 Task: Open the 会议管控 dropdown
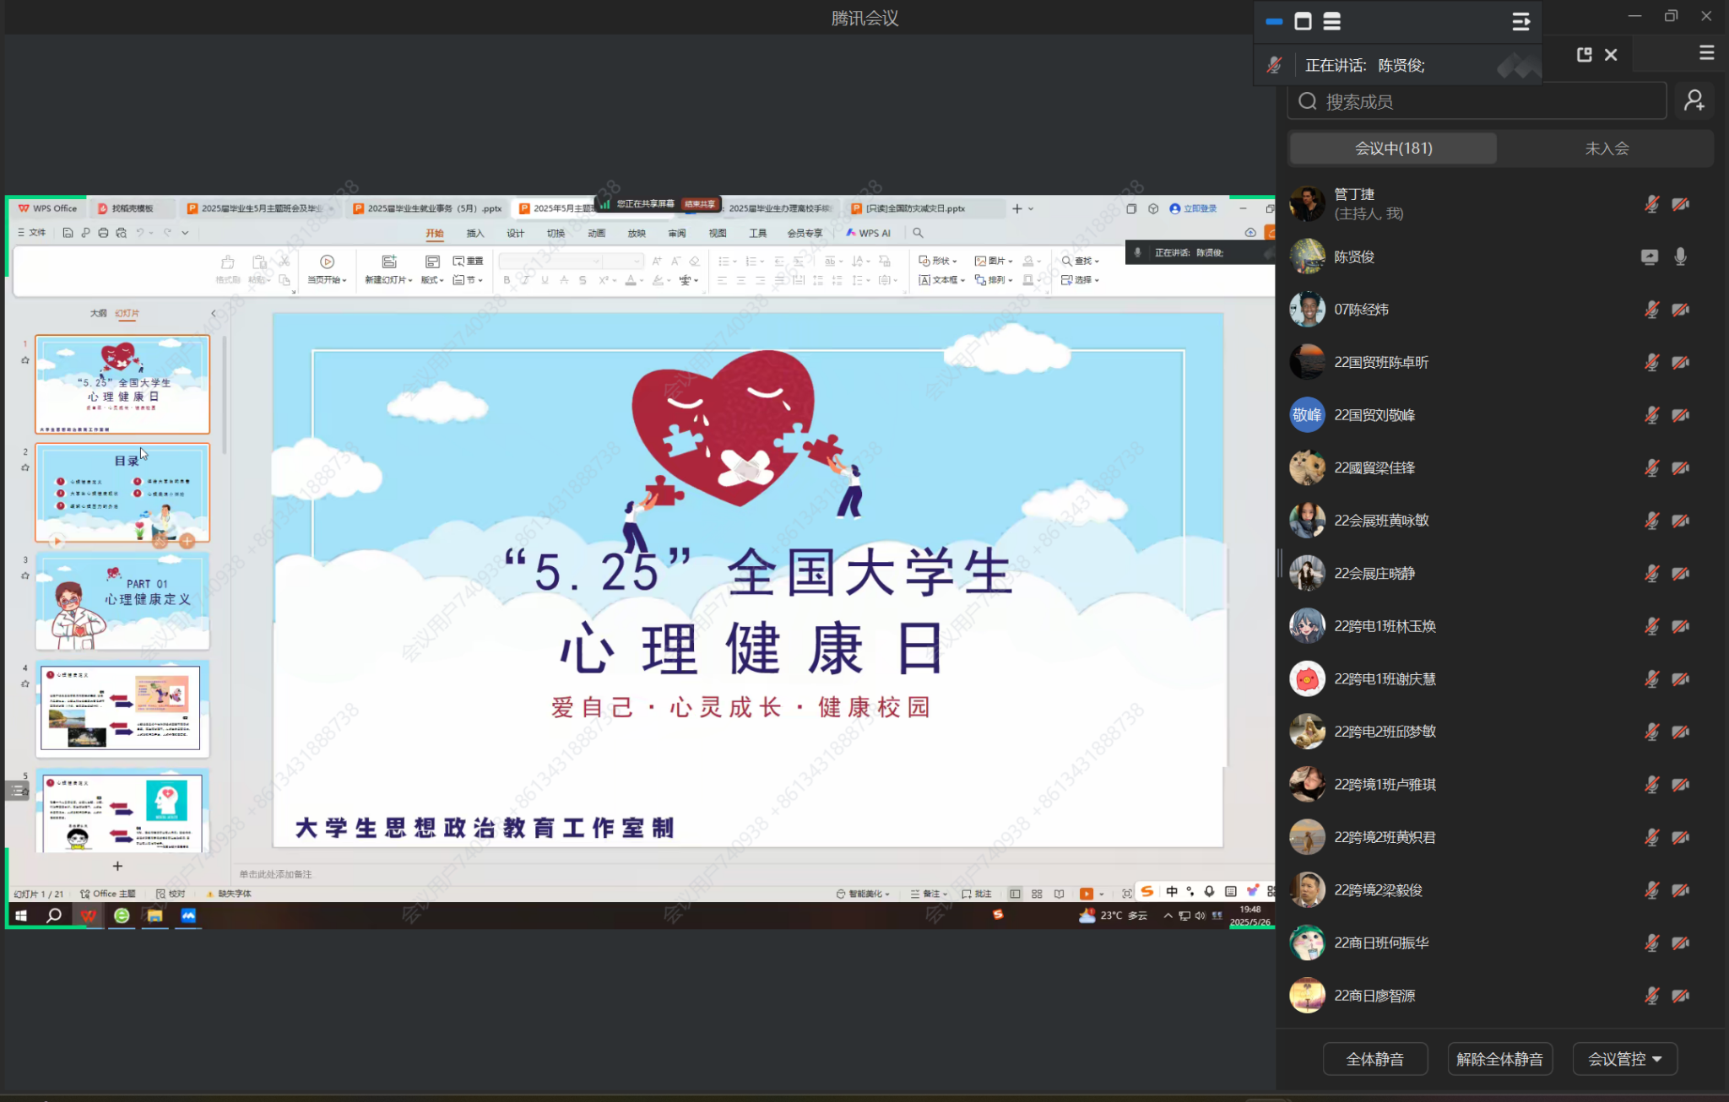click(1624, 1059)
